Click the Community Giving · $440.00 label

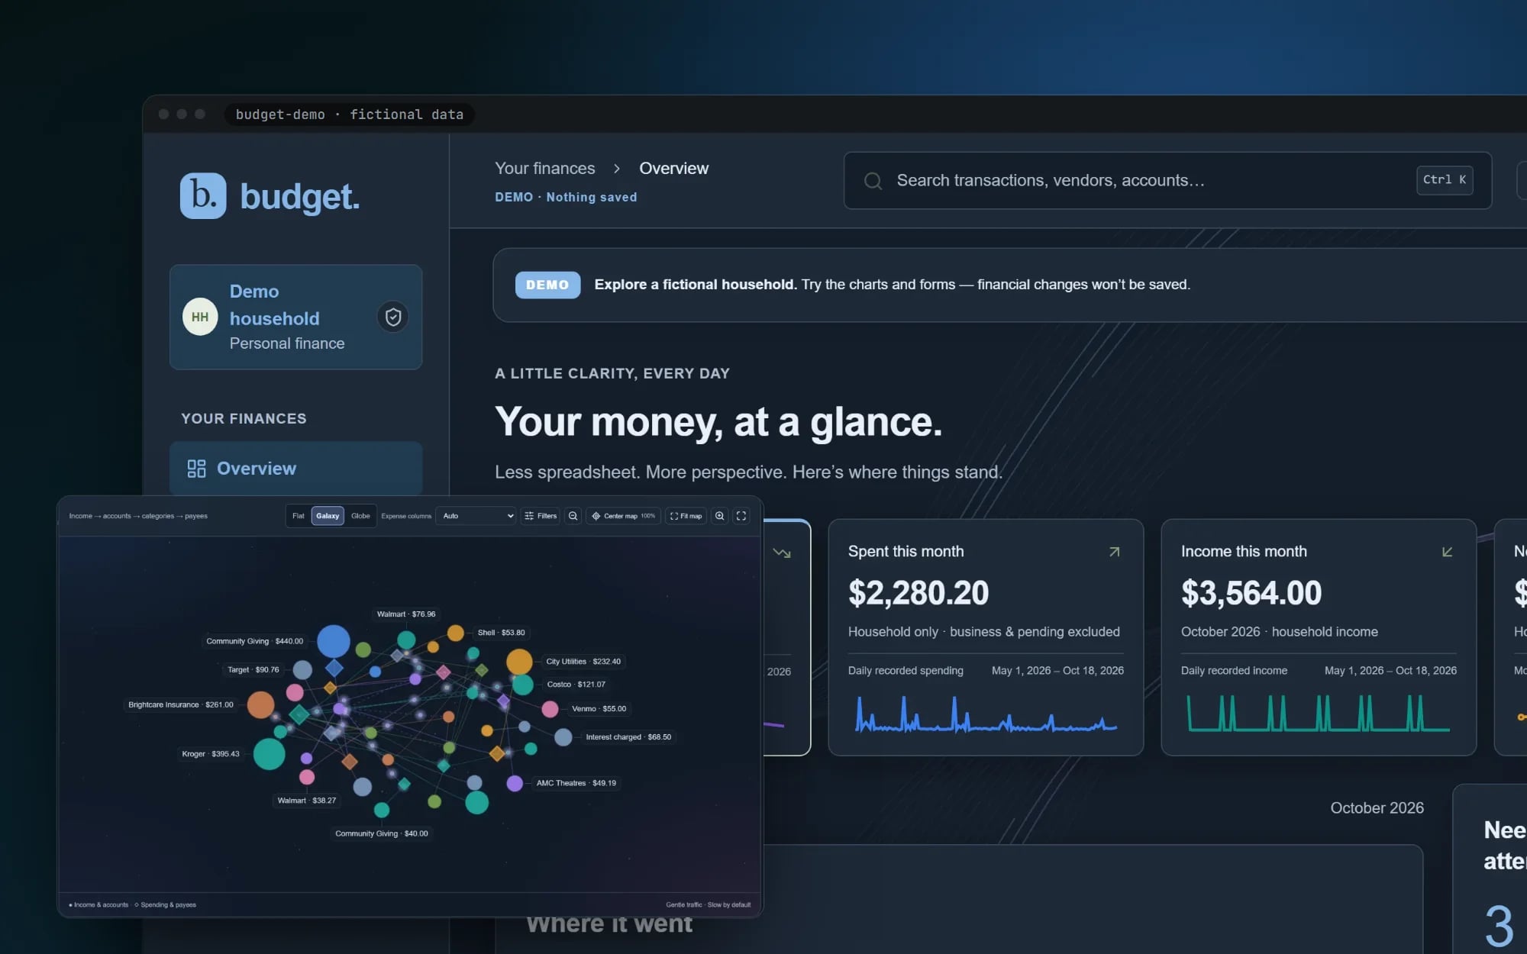coord(254,641)
